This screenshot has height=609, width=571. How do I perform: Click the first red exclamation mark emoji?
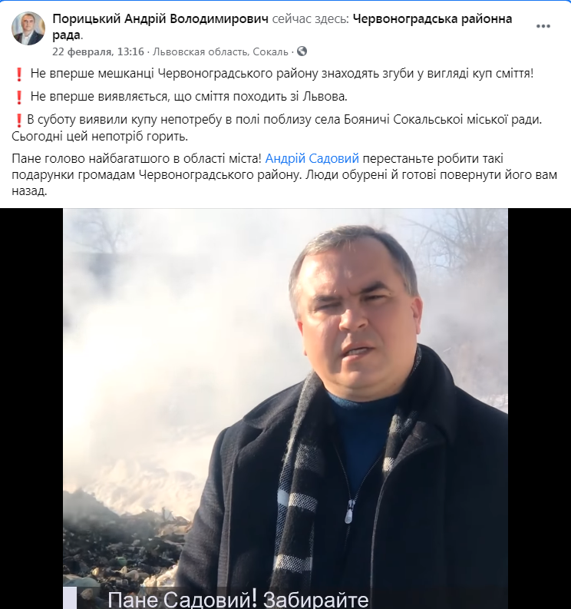coord(18,74)
